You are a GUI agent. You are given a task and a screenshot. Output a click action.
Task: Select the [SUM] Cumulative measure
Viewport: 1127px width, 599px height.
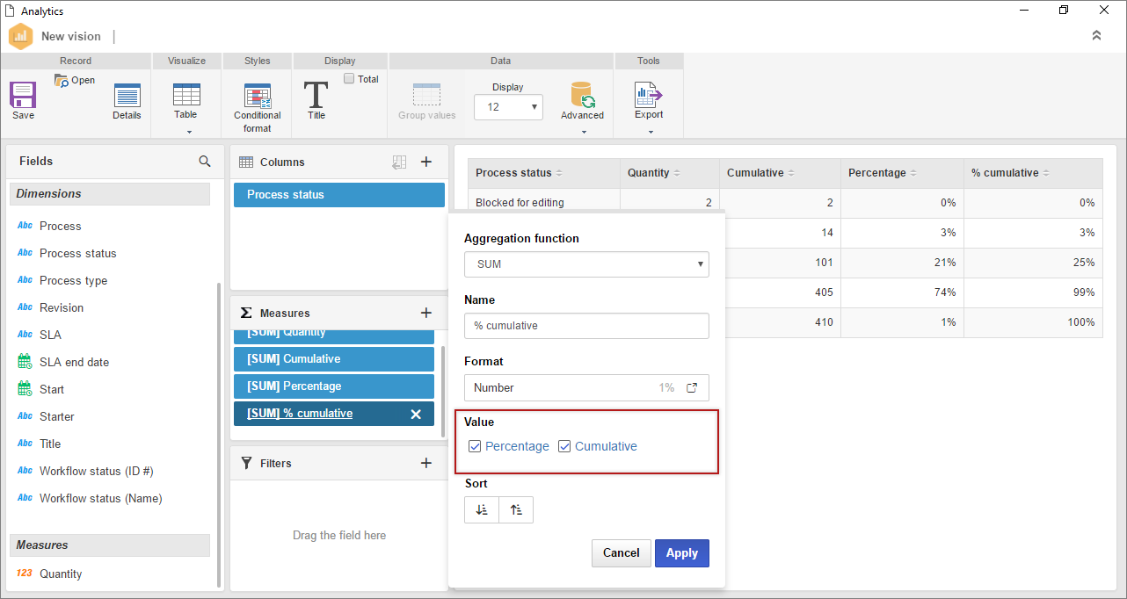334,359
